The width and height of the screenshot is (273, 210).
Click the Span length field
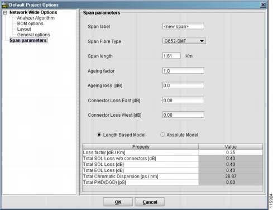pyautogui.click(x=171, y=56)
